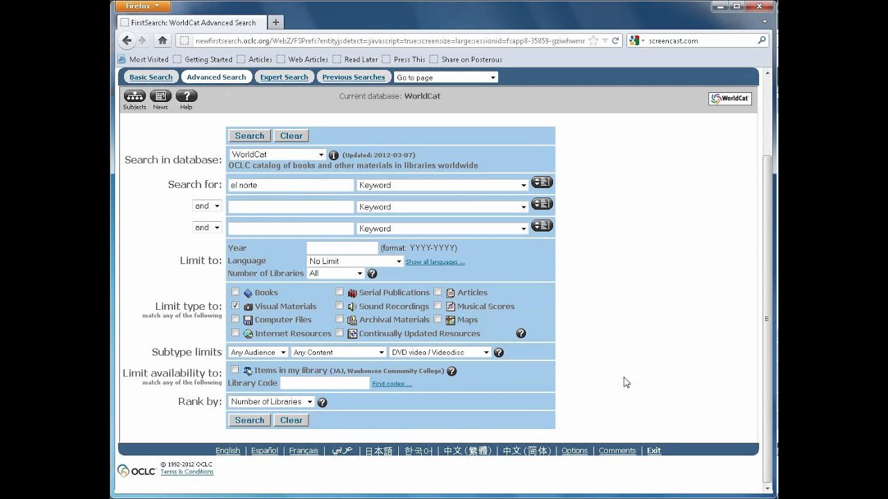Check the Computer Files checkbox
The width and height of the screenshot is (888, 499).
235,319
